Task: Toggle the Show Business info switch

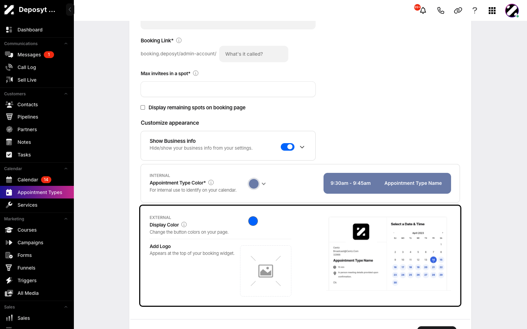Action: click(288, 147)
